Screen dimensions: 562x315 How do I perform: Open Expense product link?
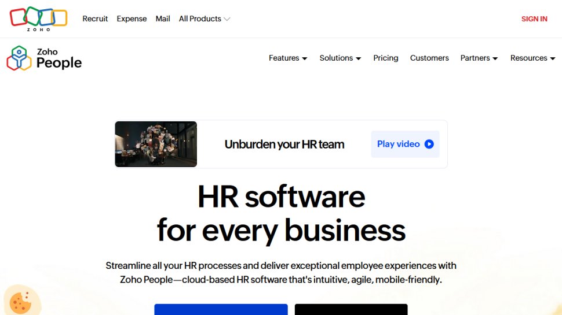coord(132,18)
